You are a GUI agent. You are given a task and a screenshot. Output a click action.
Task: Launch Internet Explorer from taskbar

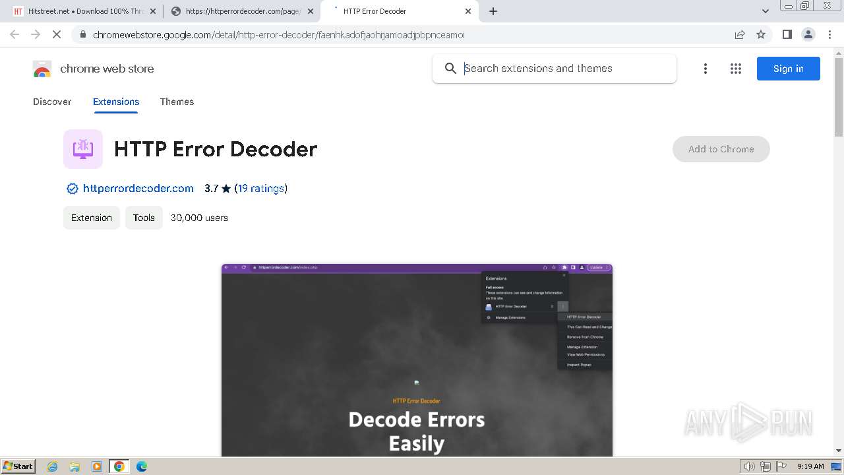pos(53,466)
